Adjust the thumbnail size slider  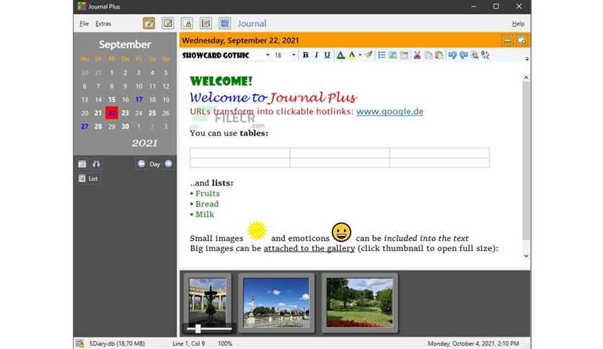(x=198, y=329)
